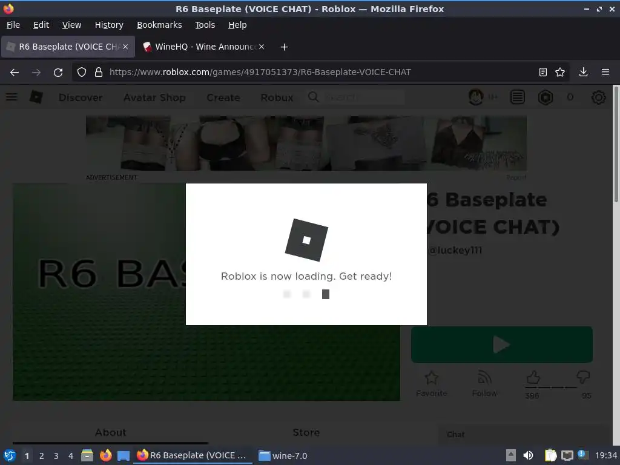This screenshot has width=620, height=465.
Task: Select the R6 Baseplate browser tab
Action: click(68, 47)
